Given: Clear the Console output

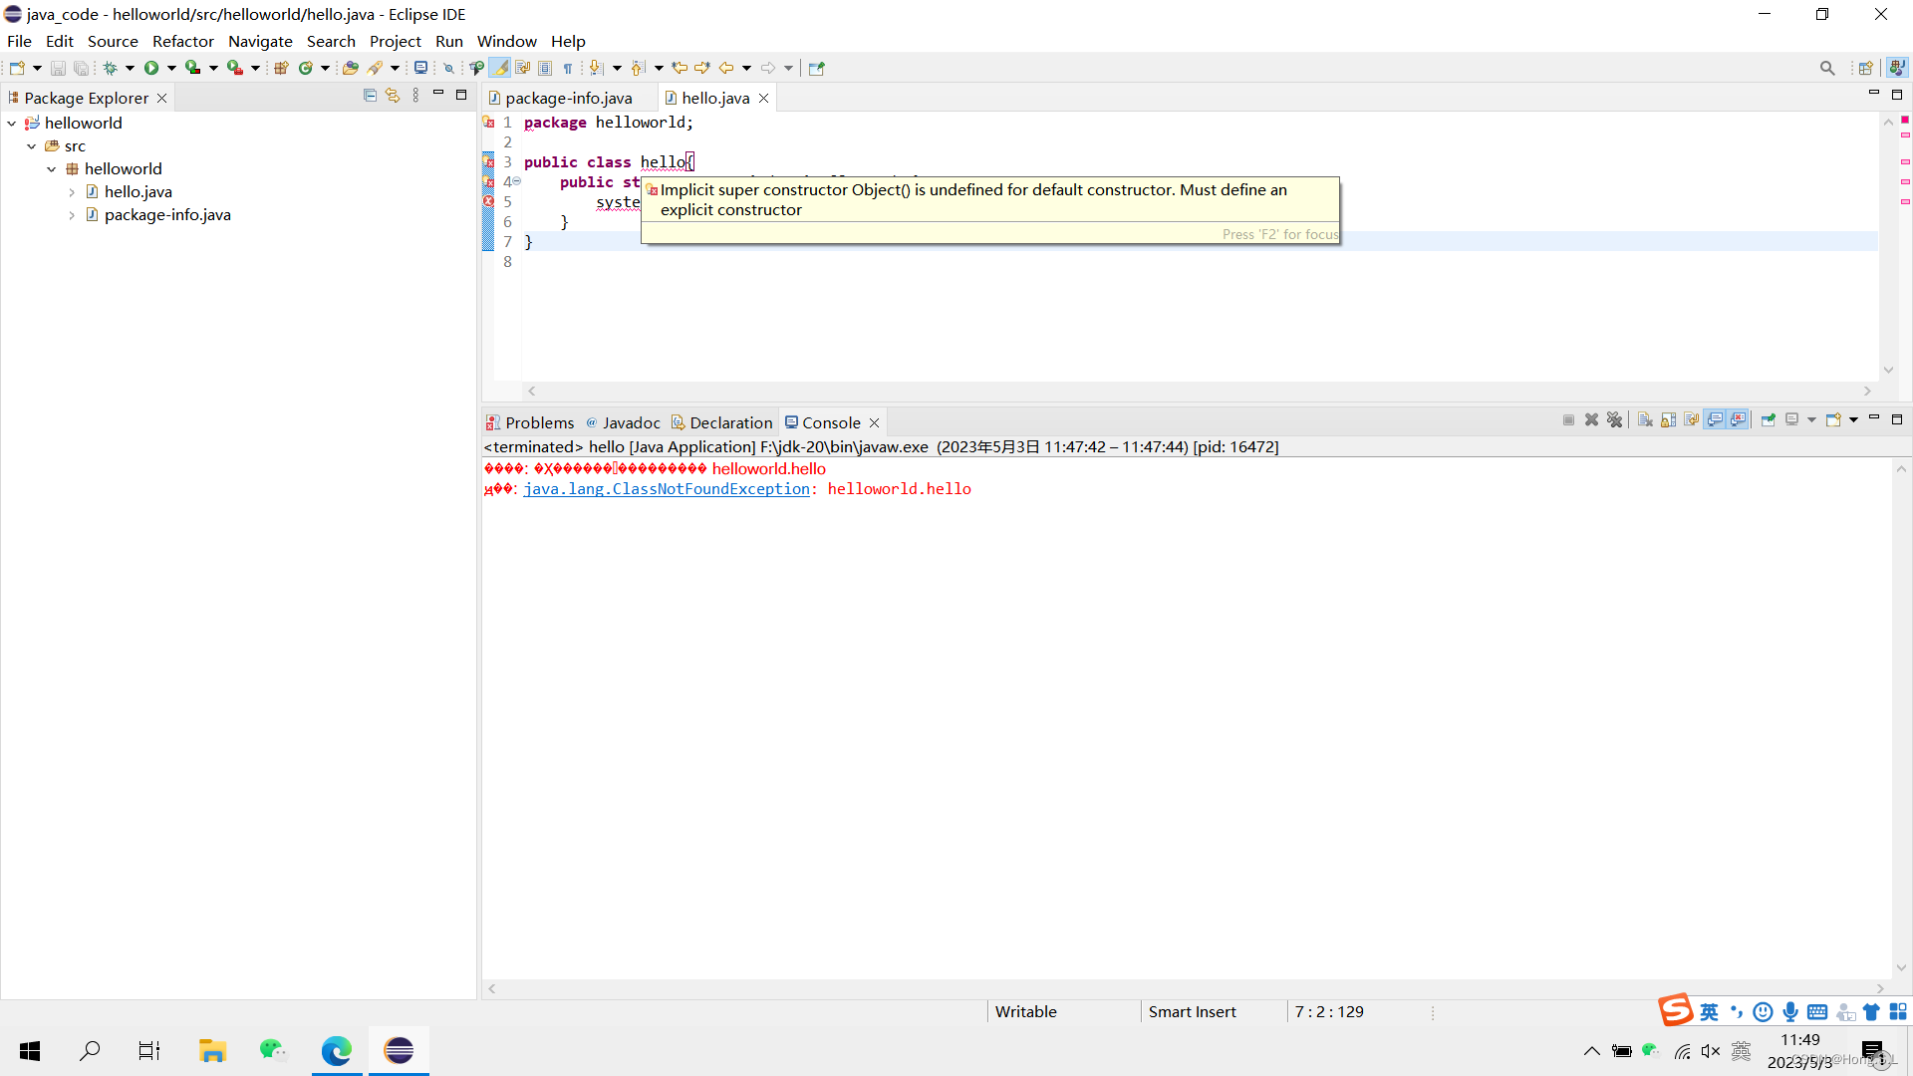Looking at the screenshot, I should 1645,419.
